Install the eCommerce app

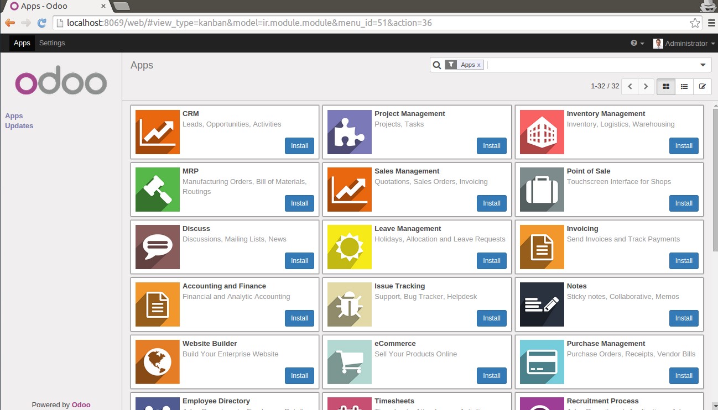click(491, 376)
